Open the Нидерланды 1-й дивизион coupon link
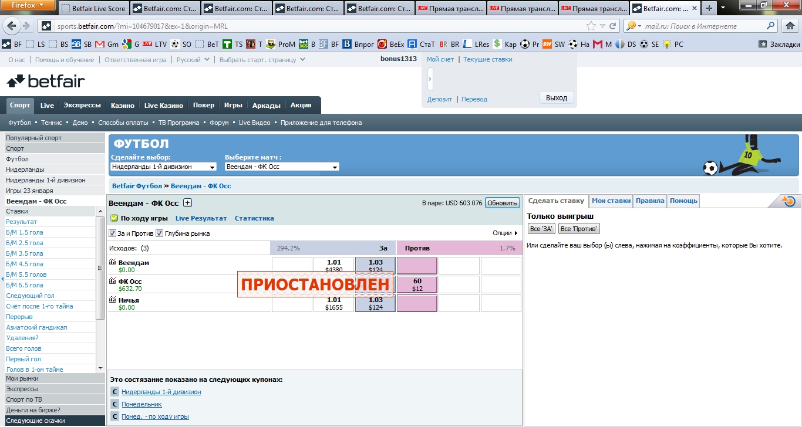The image size is (802, 427). pyautogui.click(x=161, y=392)
